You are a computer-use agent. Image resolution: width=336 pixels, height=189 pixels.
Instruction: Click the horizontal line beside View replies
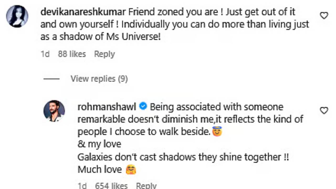[51, 79]
